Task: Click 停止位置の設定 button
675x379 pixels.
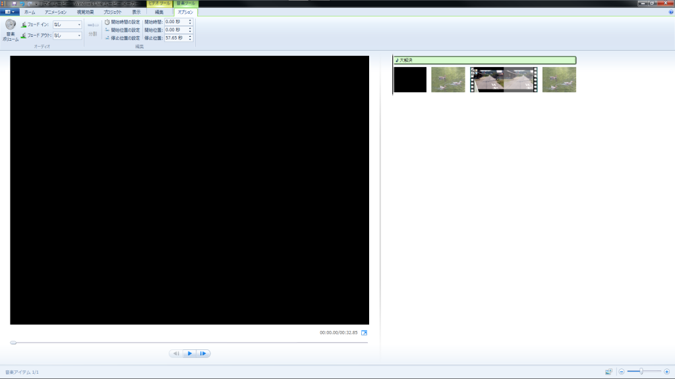Action: 123,38
